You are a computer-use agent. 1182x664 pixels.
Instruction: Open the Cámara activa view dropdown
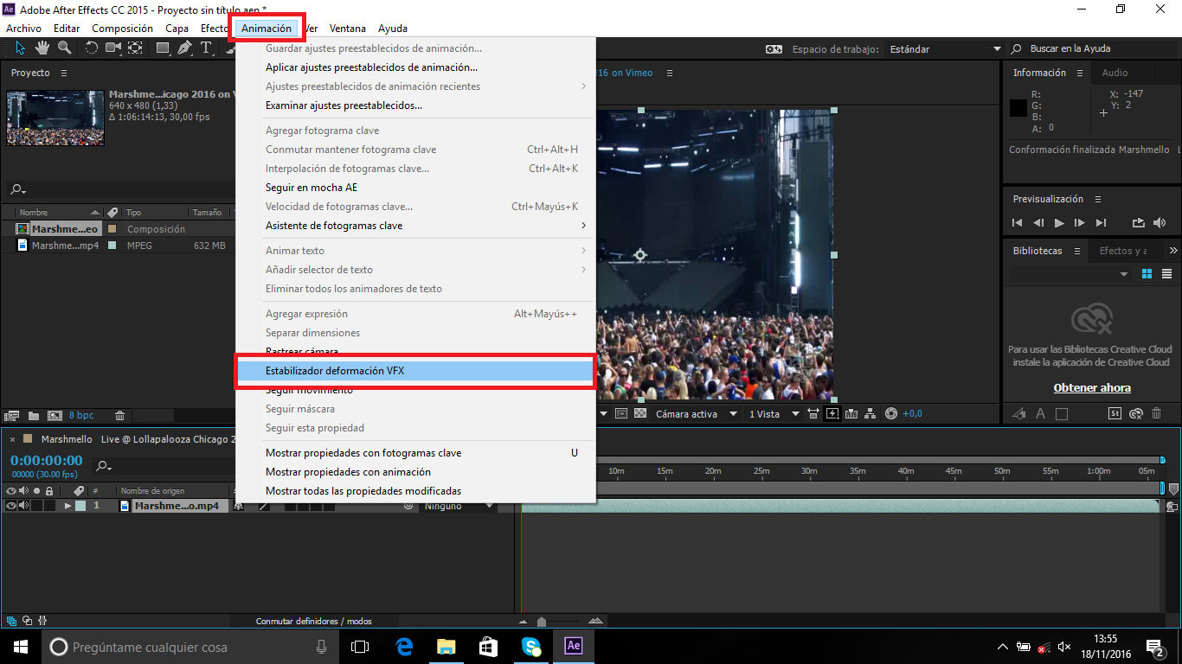pyautogui.click(x=696, y=414)
